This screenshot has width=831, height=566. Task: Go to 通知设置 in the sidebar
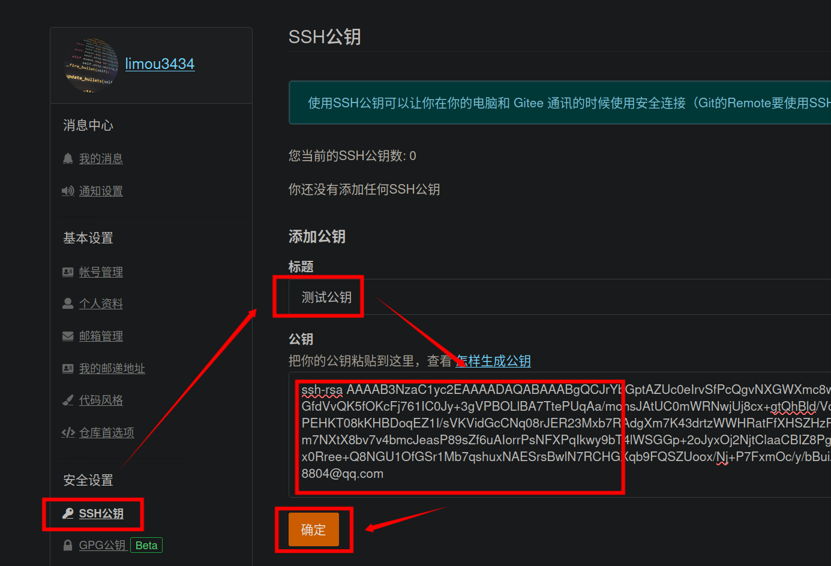point(101,191)
